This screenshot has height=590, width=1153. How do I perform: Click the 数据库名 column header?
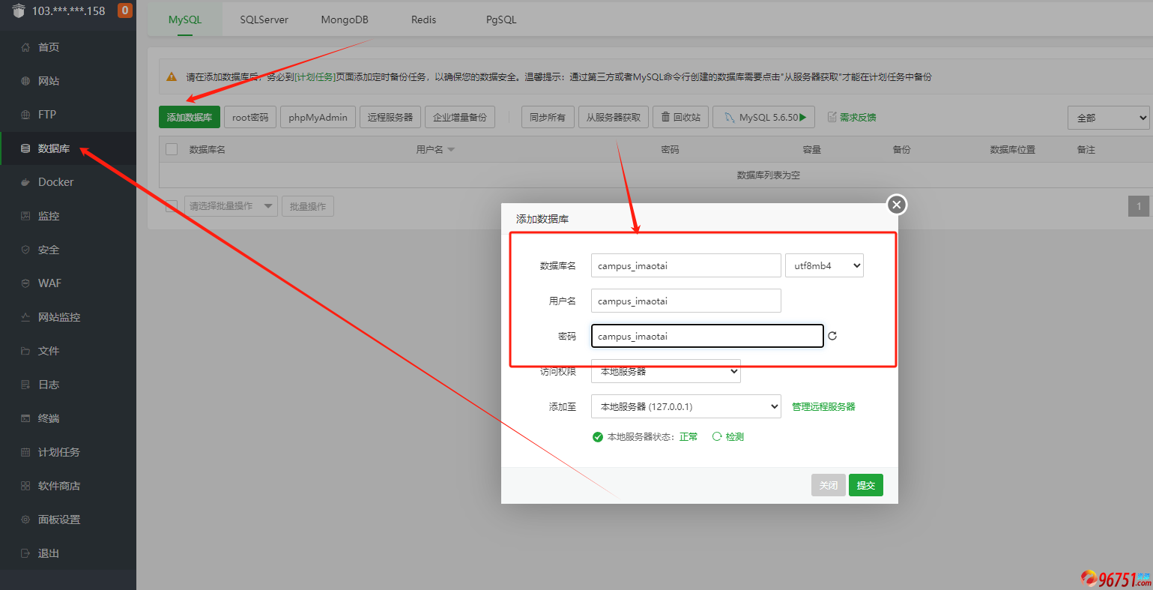208,150
